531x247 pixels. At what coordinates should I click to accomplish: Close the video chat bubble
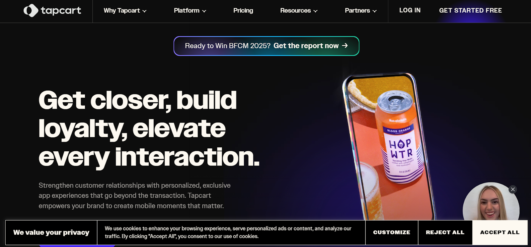pos(513,189)
